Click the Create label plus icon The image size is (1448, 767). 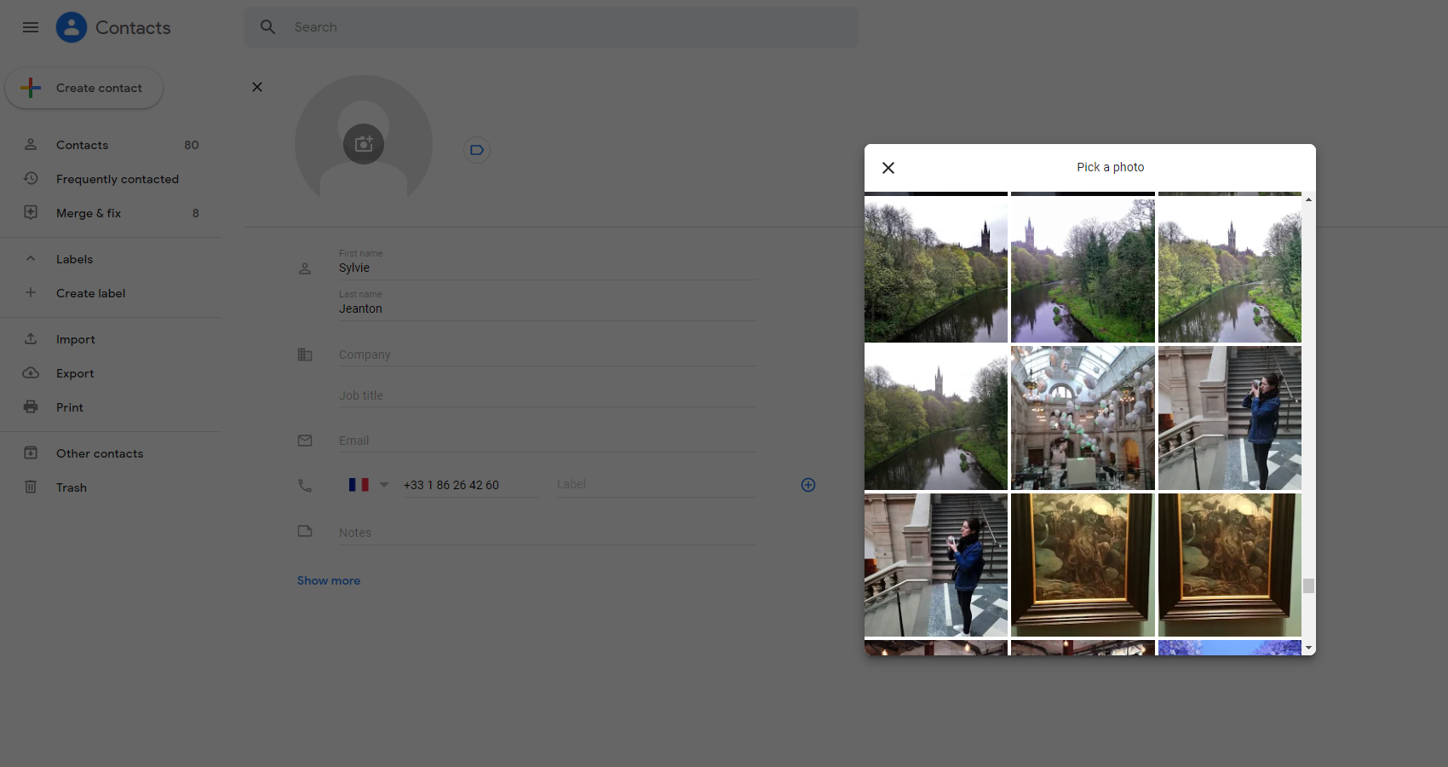pos(31,293)
